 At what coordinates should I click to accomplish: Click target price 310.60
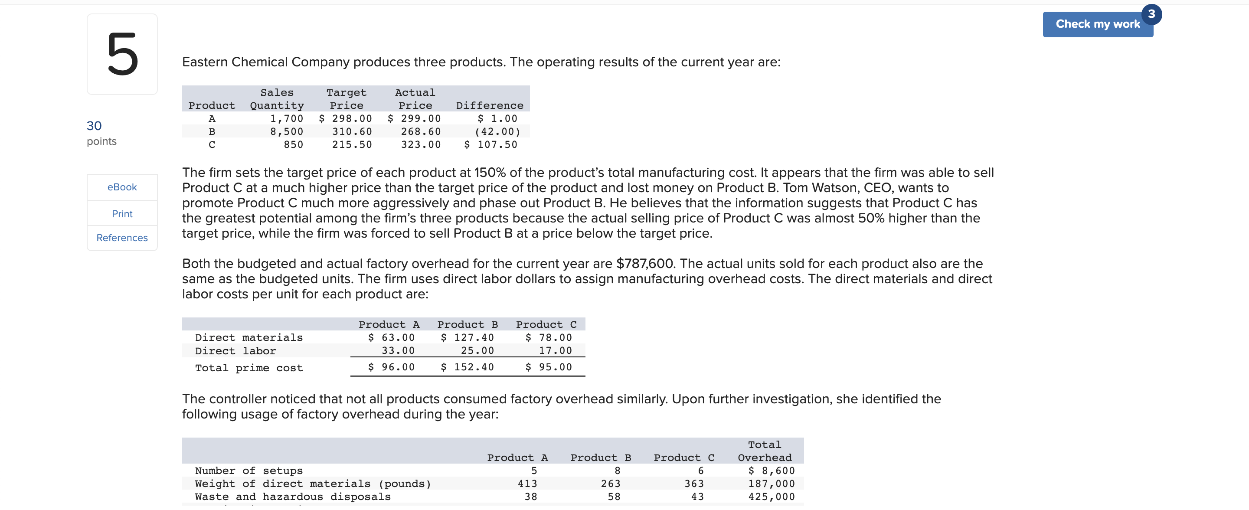pyautogui.click(x=352, y=132)
